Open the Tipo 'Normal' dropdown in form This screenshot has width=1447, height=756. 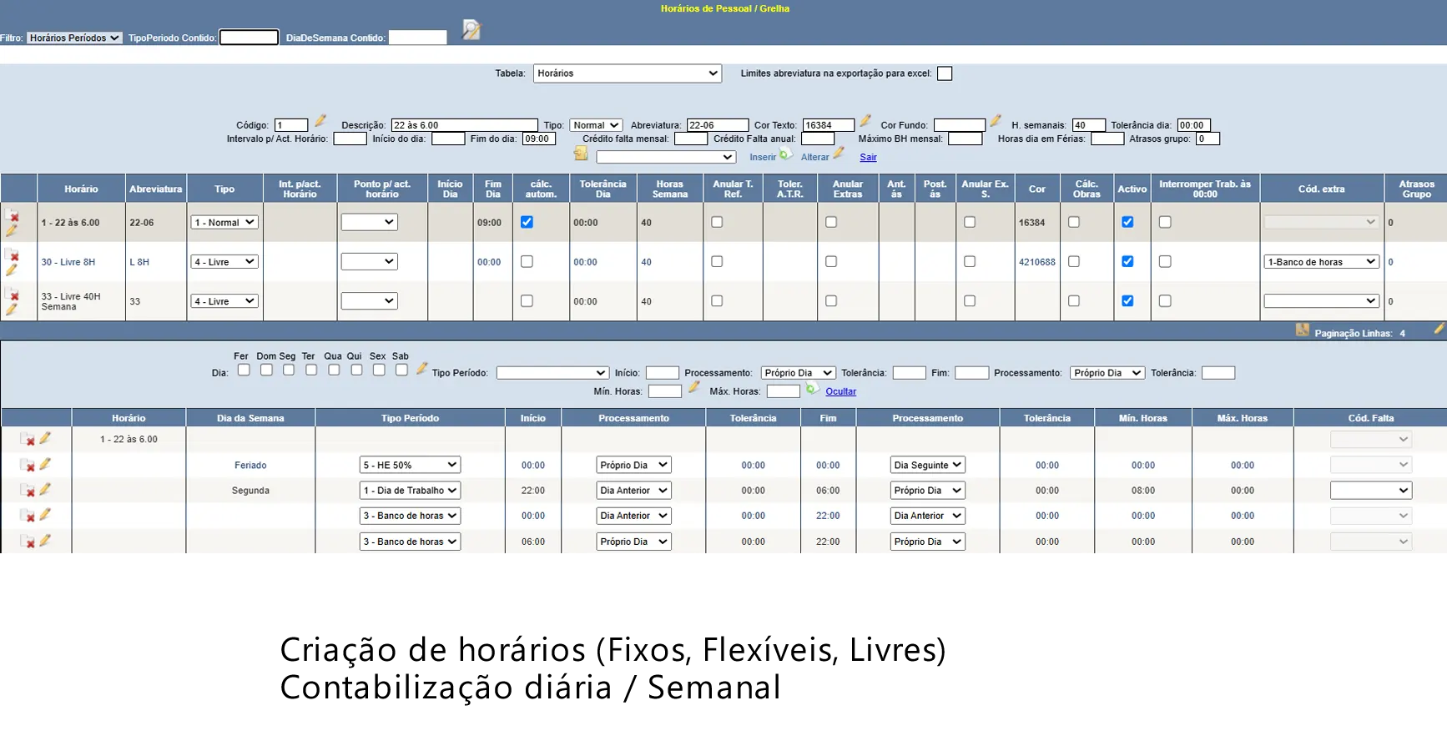(596, 125)
